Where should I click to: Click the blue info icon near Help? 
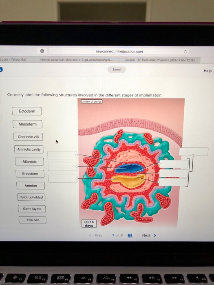(x=1, y=69)
